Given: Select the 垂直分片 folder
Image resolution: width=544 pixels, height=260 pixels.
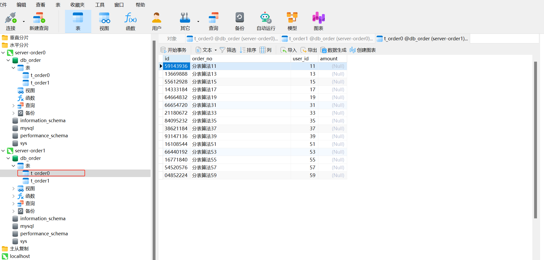Looking at the screenshot, I should coord(19,38).
